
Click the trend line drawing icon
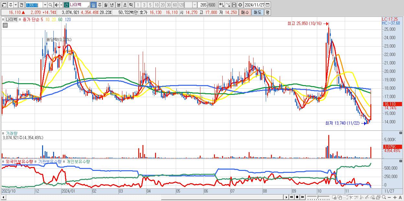[x=356, y=197]
